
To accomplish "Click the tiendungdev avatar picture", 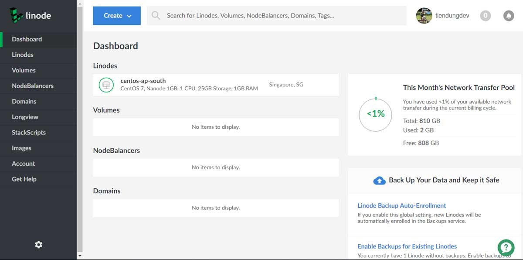I will (424, 16).
